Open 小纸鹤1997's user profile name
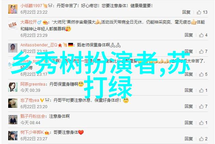This screenshot has height=144, width=215. pyautogui.click(x=31, y=6)
